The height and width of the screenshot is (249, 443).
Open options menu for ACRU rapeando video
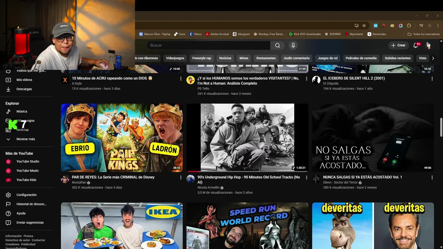tap(181, 79)
